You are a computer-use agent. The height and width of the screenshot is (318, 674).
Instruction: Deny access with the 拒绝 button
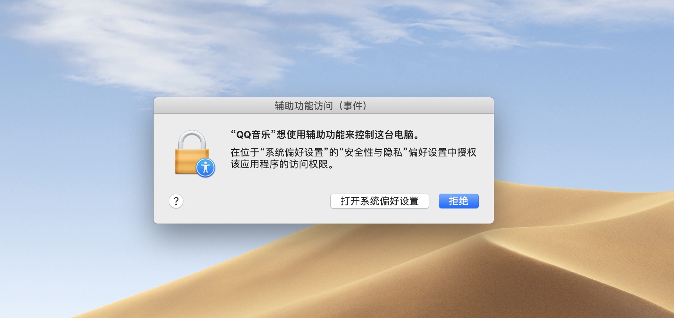click(458, 201)
